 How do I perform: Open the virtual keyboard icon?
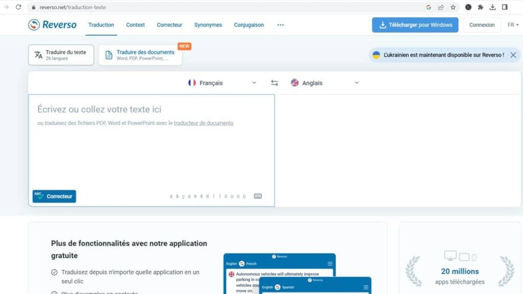coord(257,196)
